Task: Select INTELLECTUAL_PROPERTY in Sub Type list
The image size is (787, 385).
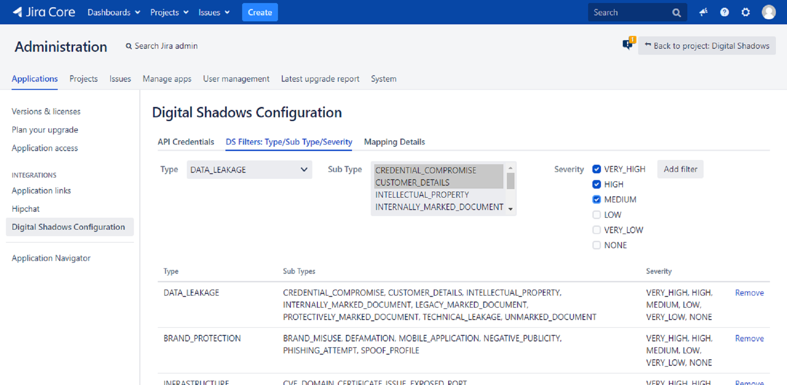Action: pos(438,195)
